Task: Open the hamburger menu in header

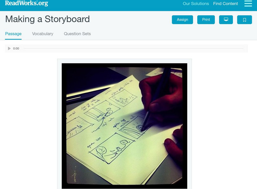Action: coord(248,4)
